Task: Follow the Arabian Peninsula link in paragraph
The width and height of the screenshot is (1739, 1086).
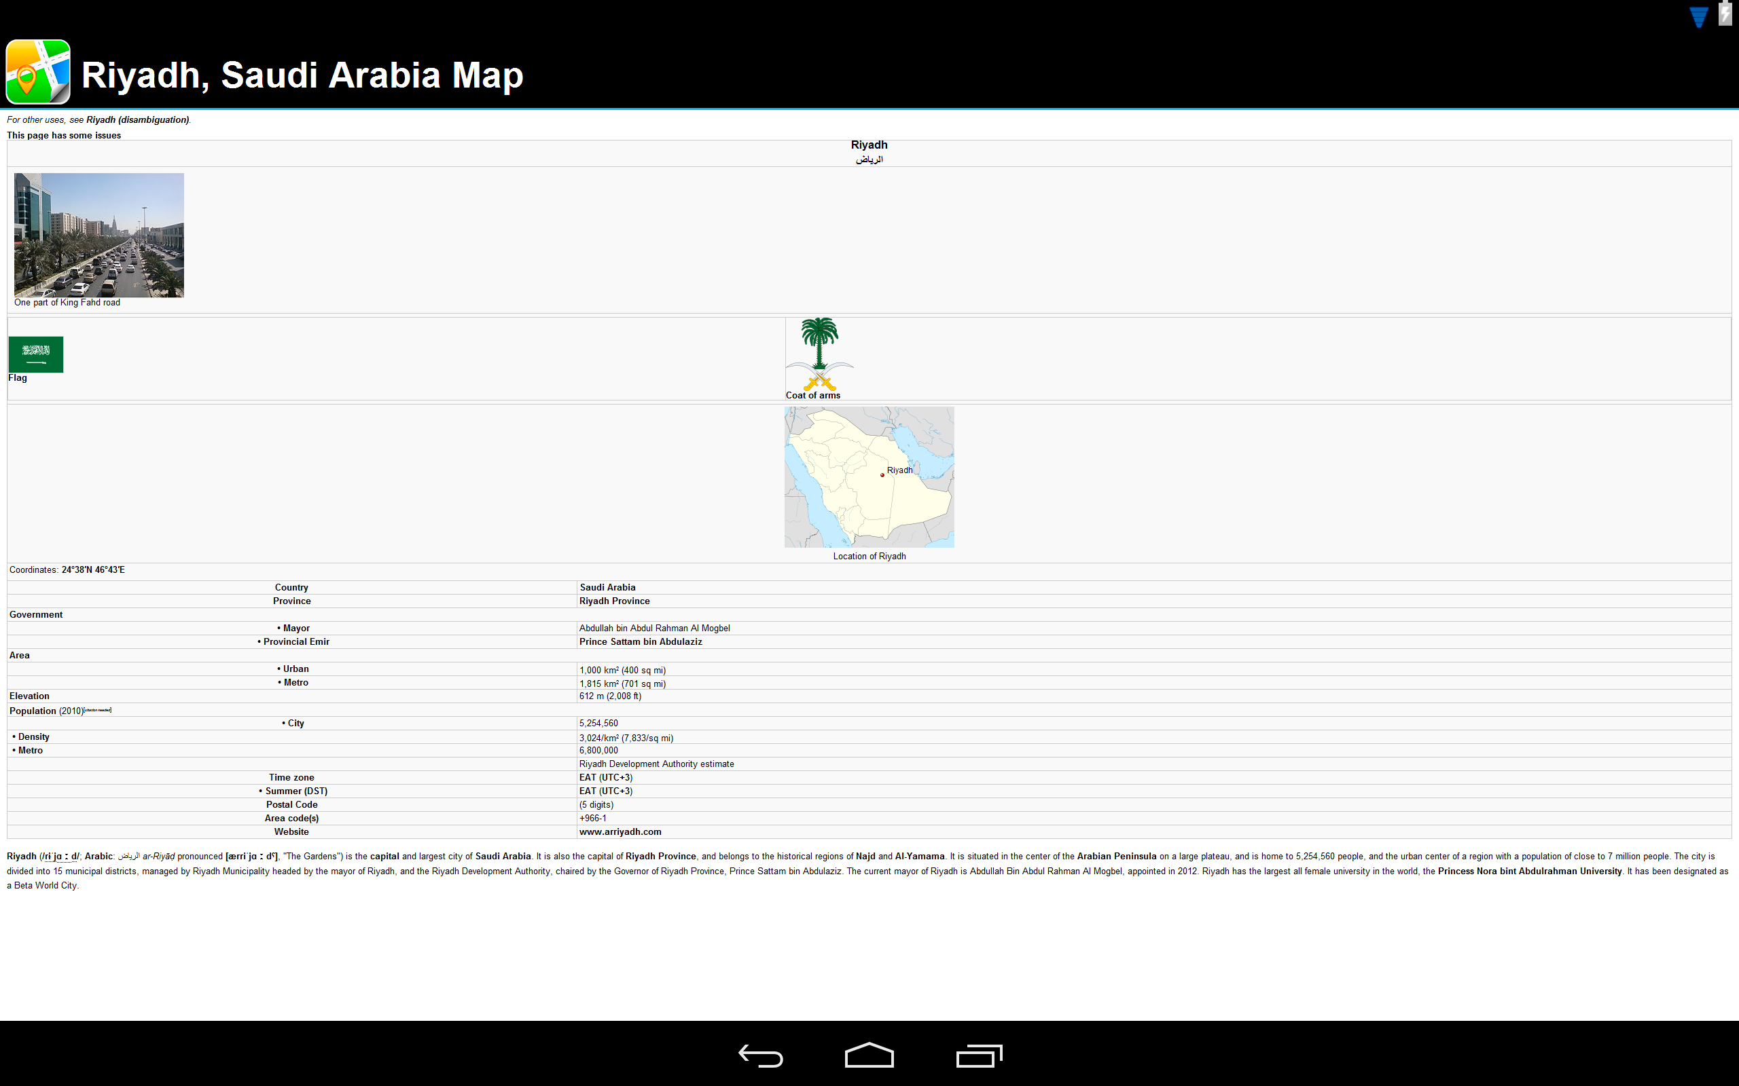Action: point(1117,856)
